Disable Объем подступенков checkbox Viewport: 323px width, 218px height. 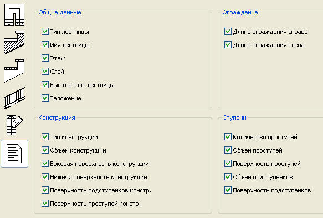pos(228,177)
